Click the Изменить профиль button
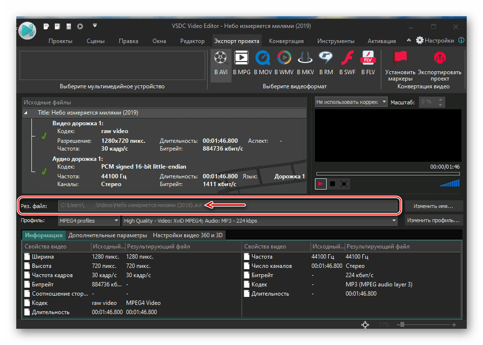 click(x=434, y=221)
